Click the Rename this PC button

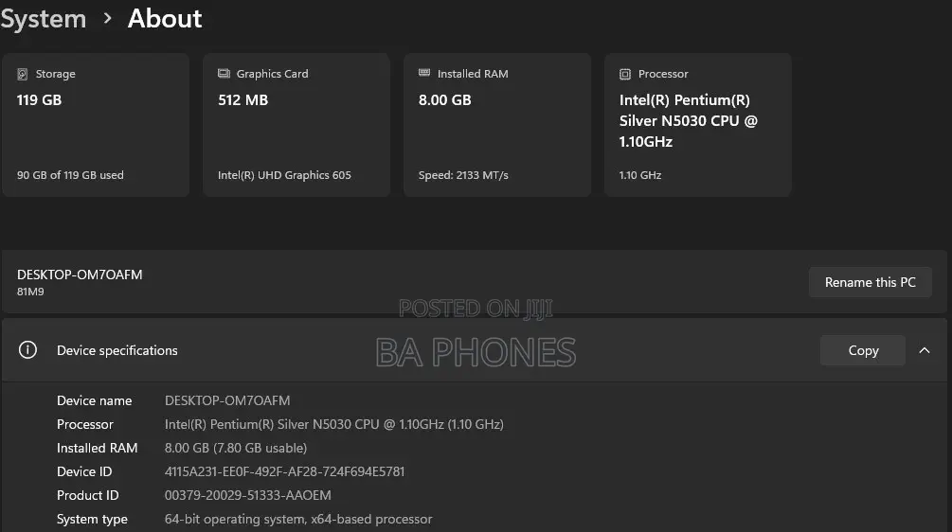870,282
